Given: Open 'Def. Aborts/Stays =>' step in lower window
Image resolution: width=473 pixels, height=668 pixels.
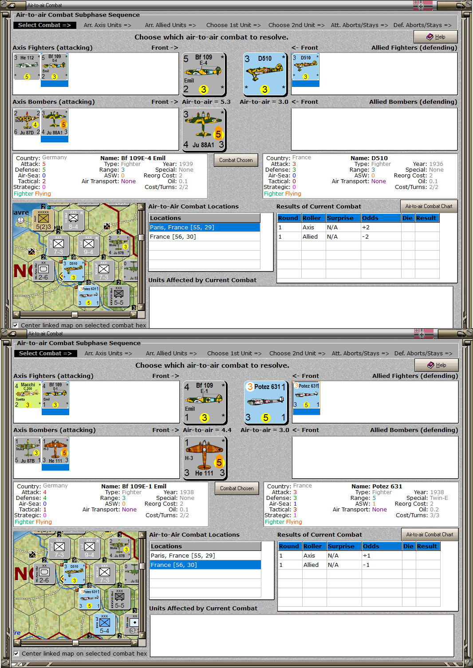Looking at the screenshot, I should (x=423, y=354).
